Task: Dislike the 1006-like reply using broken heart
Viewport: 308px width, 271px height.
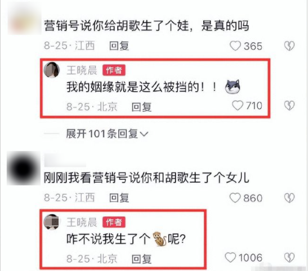Action: click(x=289, y=257)
